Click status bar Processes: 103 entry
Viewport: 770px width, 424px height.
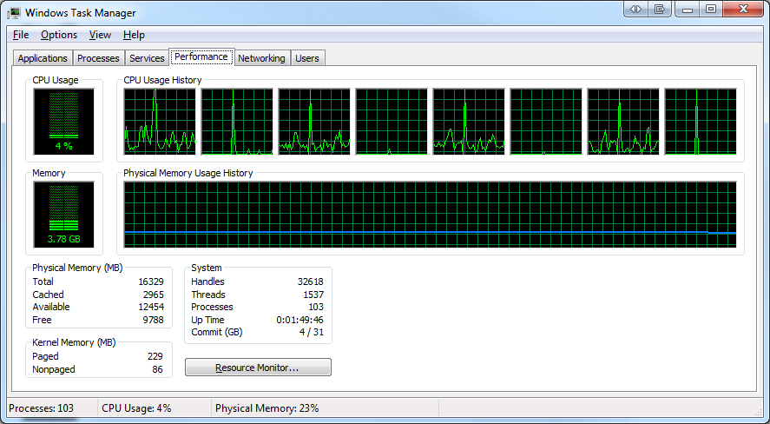(x=42, y=408)
